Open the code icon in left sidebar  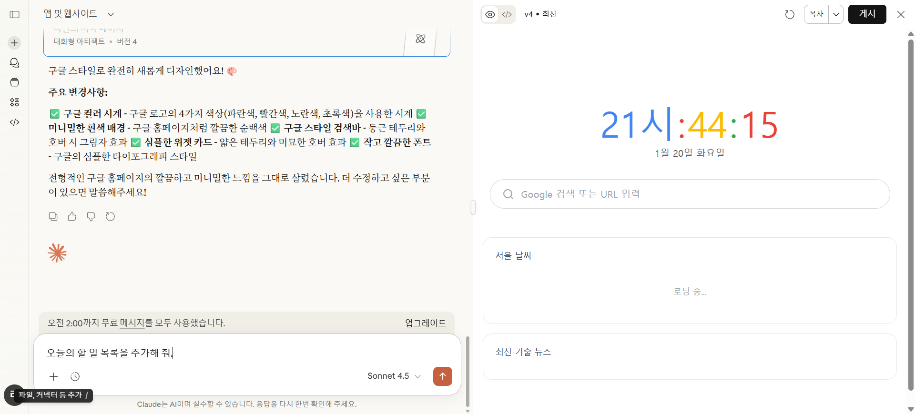tap(14, 122)
